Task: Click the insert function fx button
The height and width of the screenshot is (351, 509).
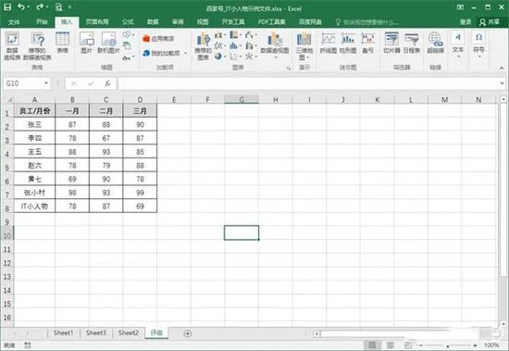Action: (107, 83)
